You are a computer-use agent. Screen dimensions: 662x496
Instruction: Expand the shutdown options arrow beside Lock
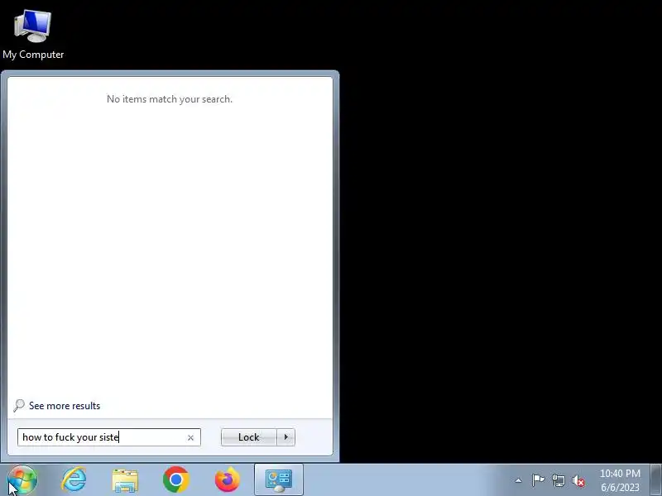tap(285, 437)
